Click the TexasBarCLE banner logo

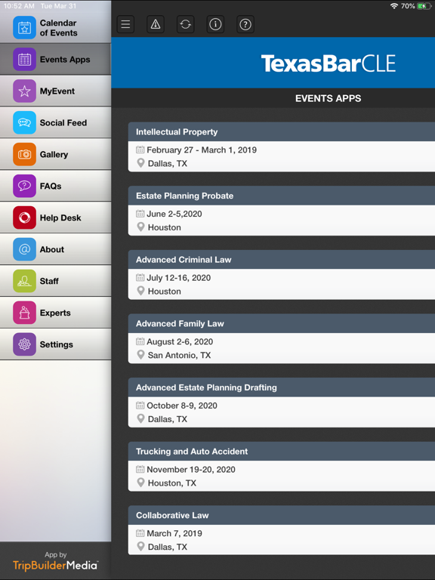(x=328, y=63)
